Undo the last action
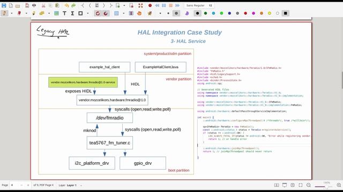Image resolution: width=343 pixels, height=192 pixels. pos(66,5)
